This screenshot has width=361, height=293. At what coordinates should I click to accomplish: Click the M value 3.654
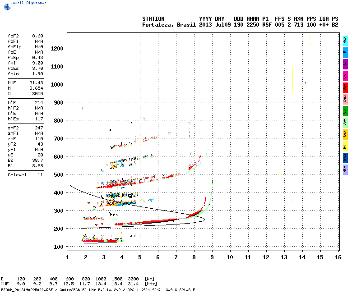[37, 88]
